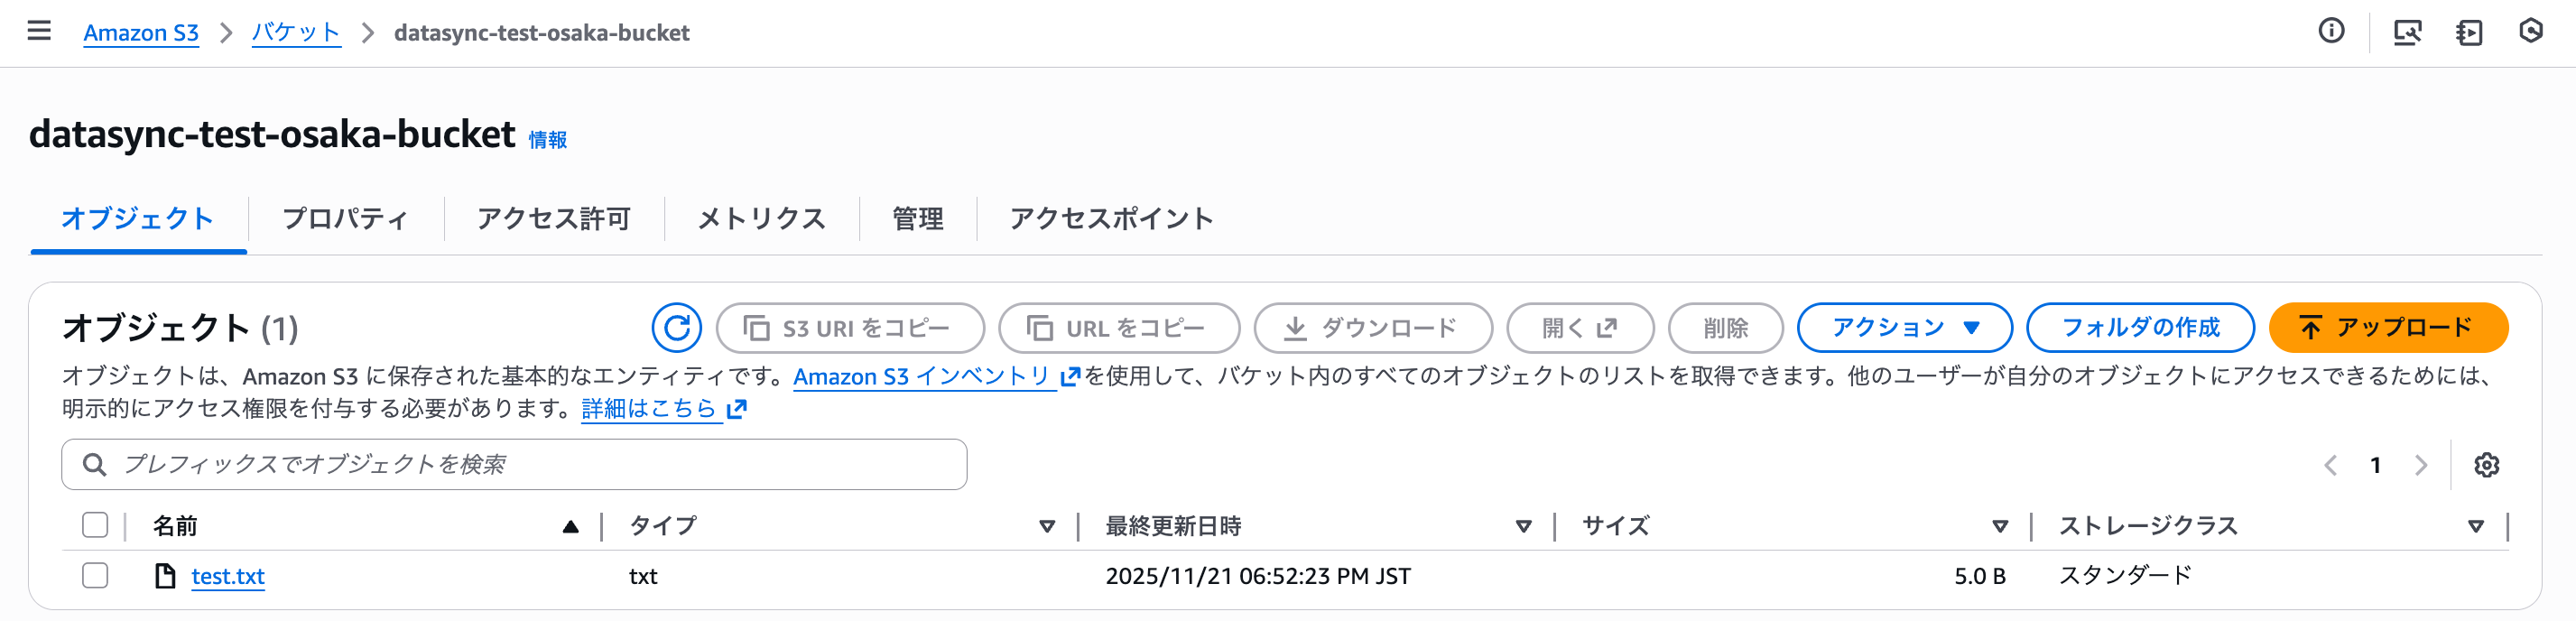Screen dimensions: 2576x621
Task: Open the アクセス許可 tab
Action: click(554, 219)
